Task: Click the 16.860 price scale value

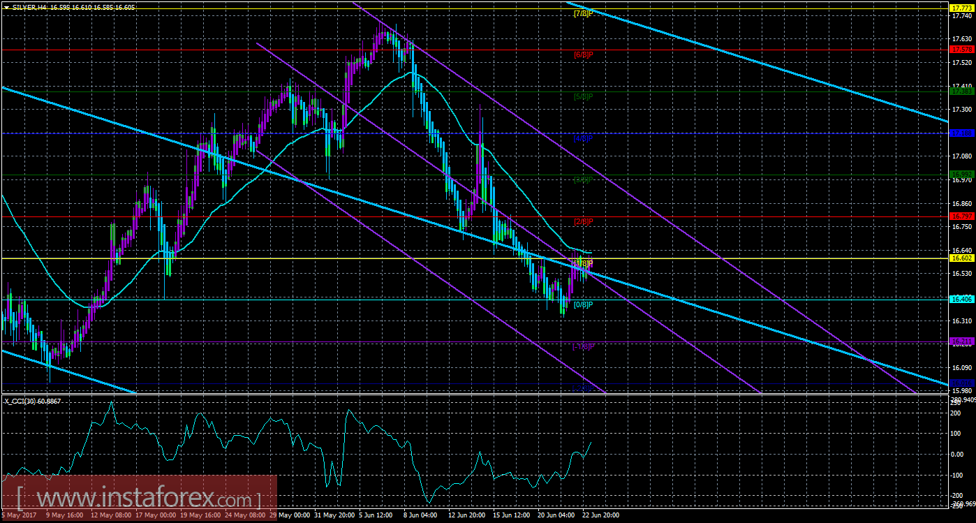Action: (962, 203)
